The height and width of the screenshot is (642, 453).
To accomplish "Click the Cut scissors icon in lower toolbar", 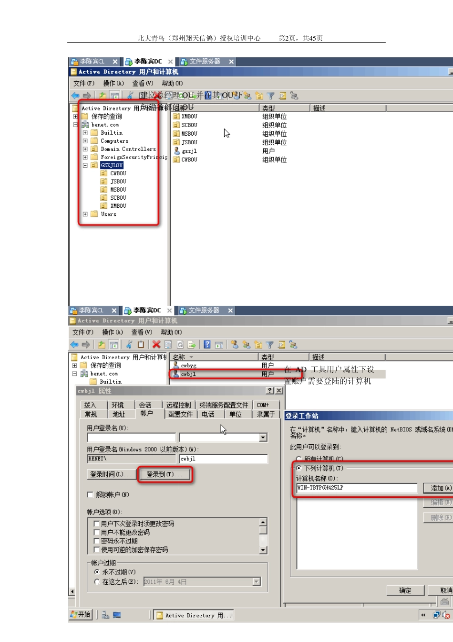I will click(129, 344).
